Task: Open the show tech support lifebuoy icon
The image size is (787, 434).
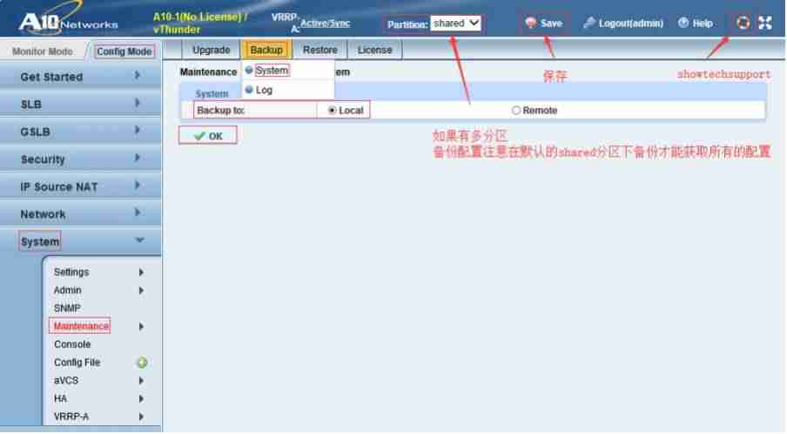Action: pyautogui.click(x=743, y=23)
